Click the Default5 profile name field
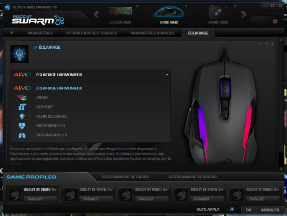The image size is (287, 216). 263,199
